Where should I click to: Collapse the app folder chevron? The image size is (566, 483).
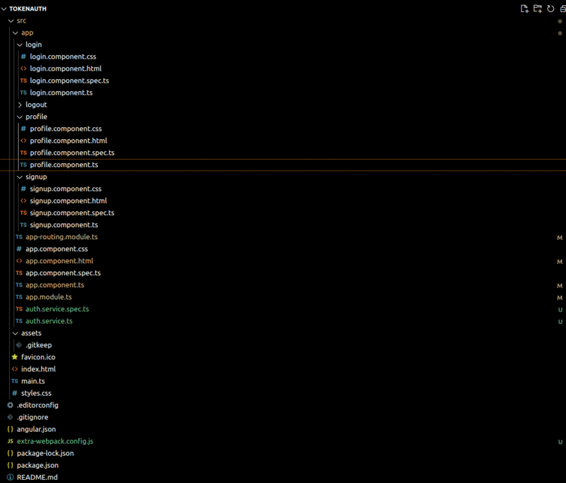coord(15,33)
